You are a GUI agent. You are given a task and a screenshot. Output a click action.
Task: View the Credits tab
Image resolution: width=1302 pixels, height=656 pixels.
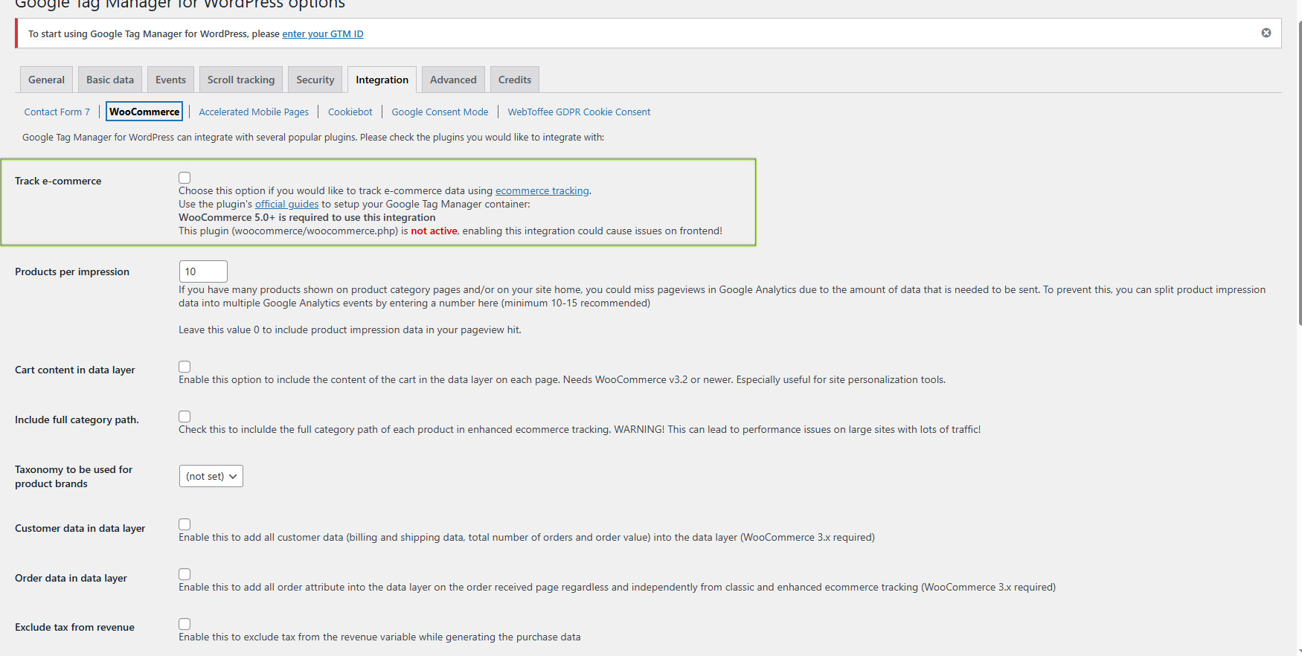click(515, 80)
